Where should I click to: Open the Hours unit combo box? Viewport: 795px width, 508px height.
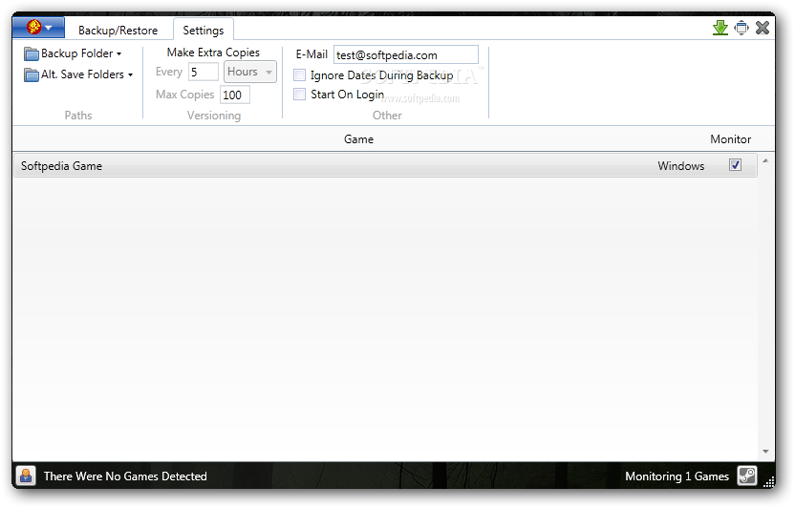[250, 72]
